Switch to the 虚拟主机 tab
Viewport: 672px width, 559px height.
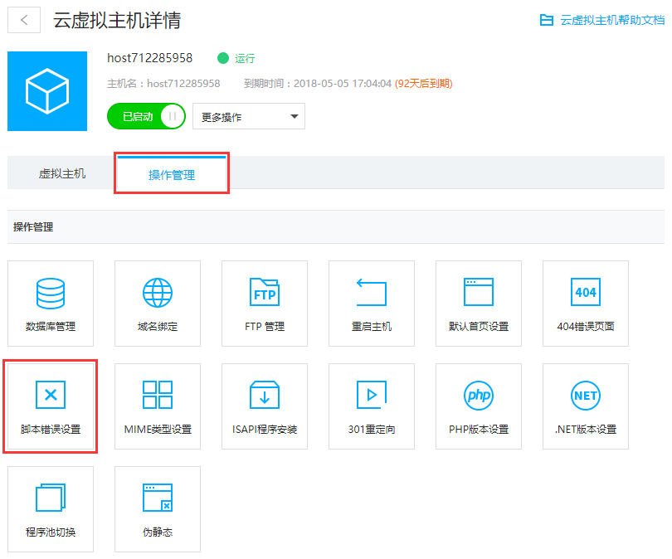[61, 173]
